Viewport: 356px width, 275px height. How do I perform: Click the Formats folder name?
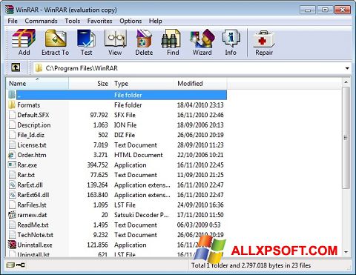coord(29,105)
